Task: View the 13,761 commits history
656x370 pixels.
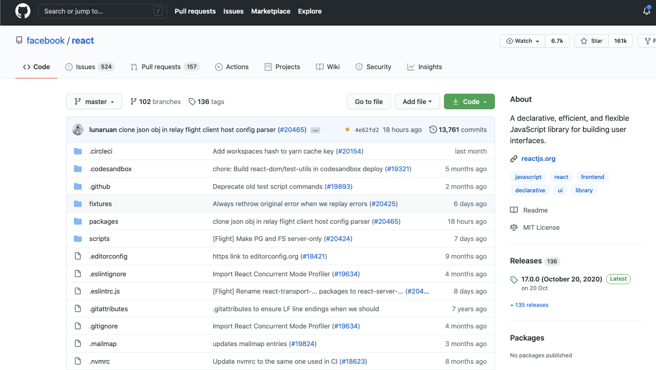Action: (458, 129)
